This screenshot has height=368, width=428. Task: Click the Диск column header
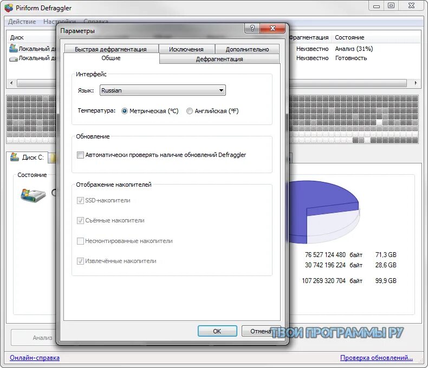[x=17, y=37]
